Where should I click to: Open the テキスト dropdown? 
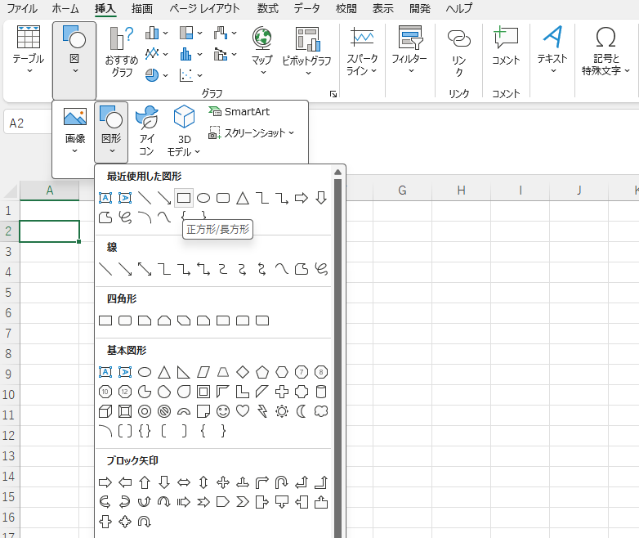552,50
